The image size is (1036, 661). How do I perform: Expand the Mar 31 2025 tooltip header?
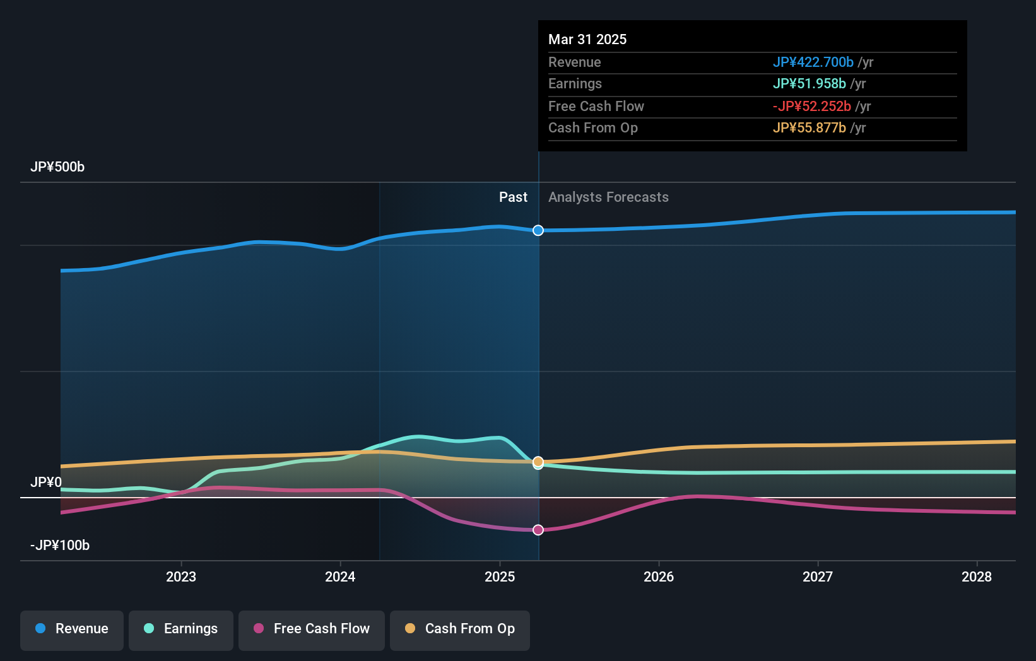(x=587, y=39)
